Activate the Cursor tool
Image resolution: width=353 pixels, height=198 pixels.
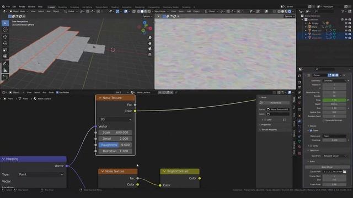(5, 30)
